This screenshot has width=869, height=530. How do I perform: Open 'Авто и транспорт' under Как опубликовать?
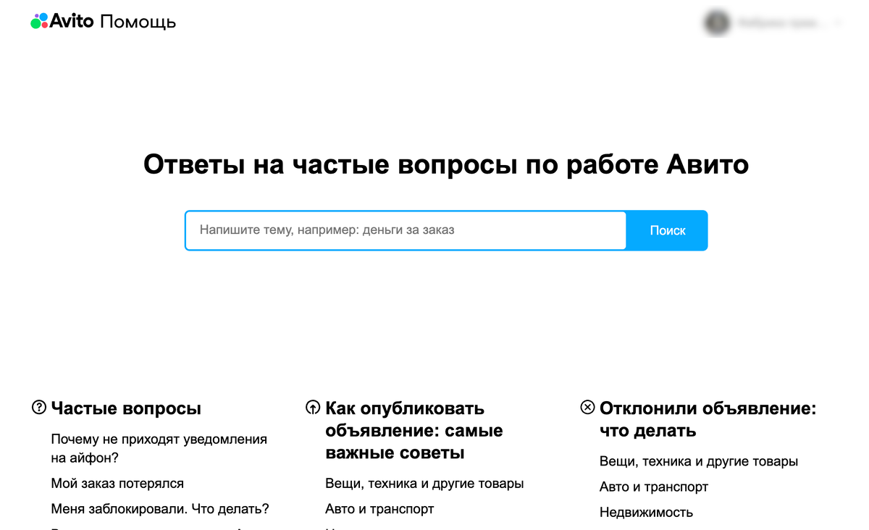379,509
